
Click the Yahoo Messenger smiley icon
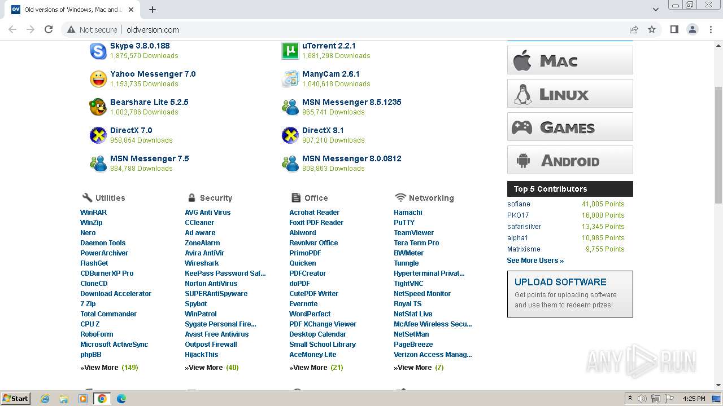point(98,79)
